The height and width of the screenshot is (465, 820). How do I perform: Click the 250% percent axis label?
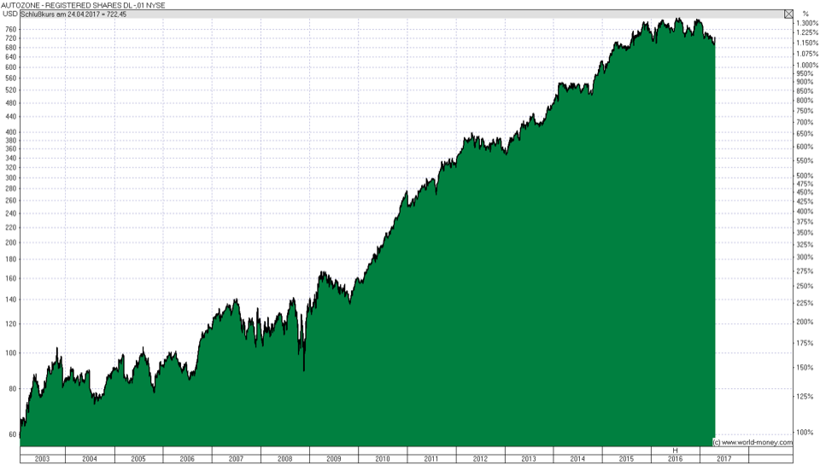(805, 287)
